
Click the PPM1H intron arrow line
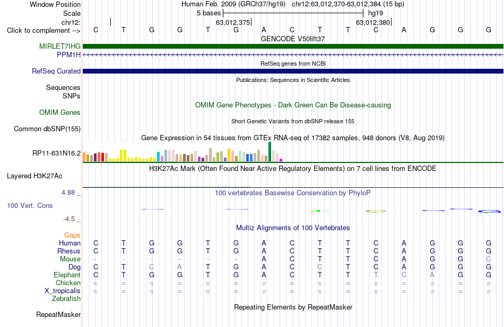(293, 55)
